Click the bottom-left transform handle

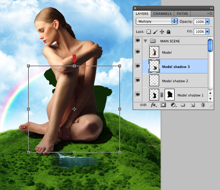(28, 152)
